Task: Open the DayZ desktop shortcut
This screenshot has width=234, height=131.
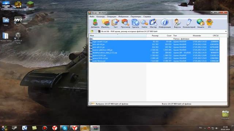Action: click(x=18, y=21)
